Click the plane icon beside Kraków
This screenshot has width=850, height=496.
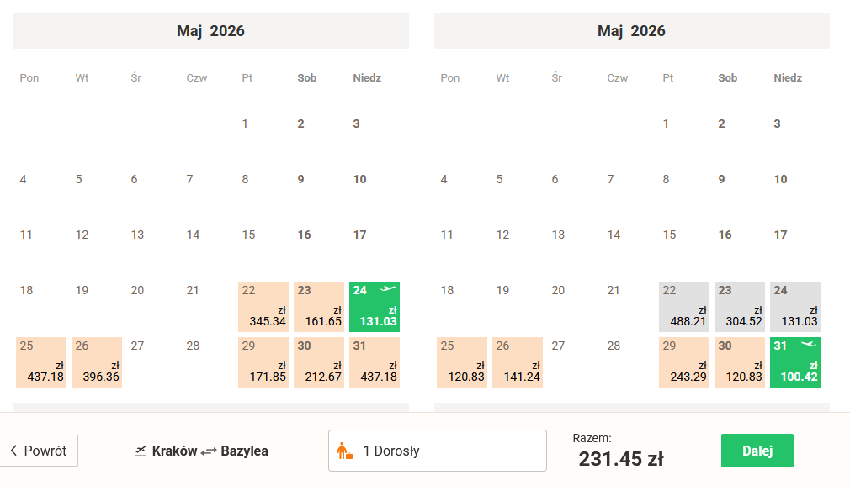click(141, 451)
